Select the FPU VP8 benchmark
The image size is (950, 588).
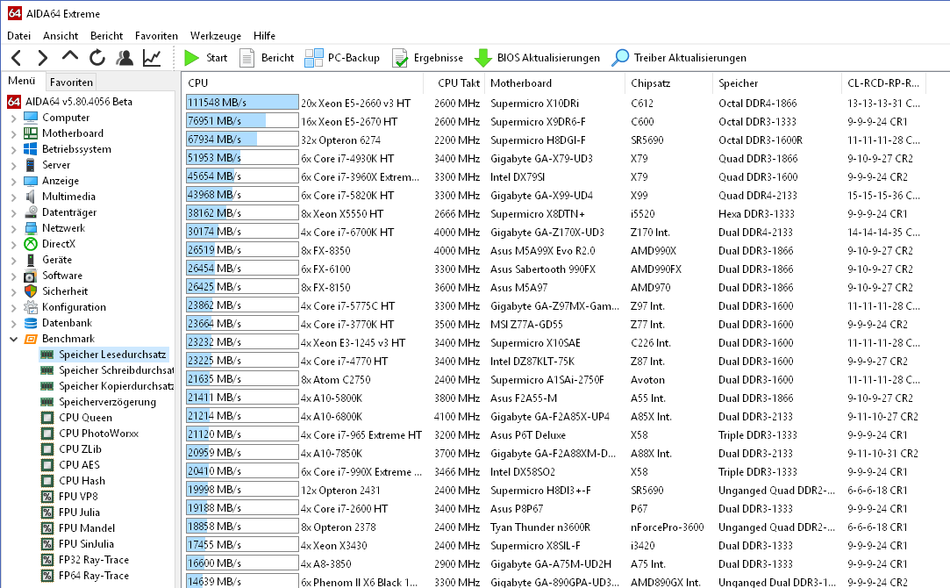coord(69,497)
